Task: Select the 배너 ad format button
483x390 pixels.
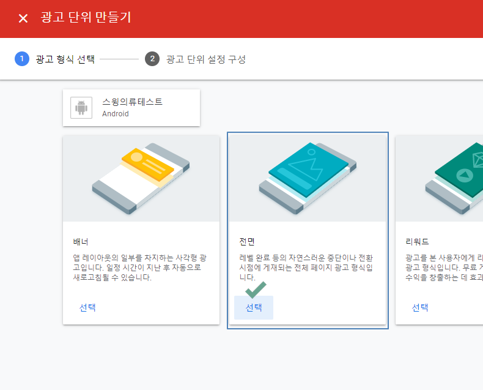Action: 87,307
